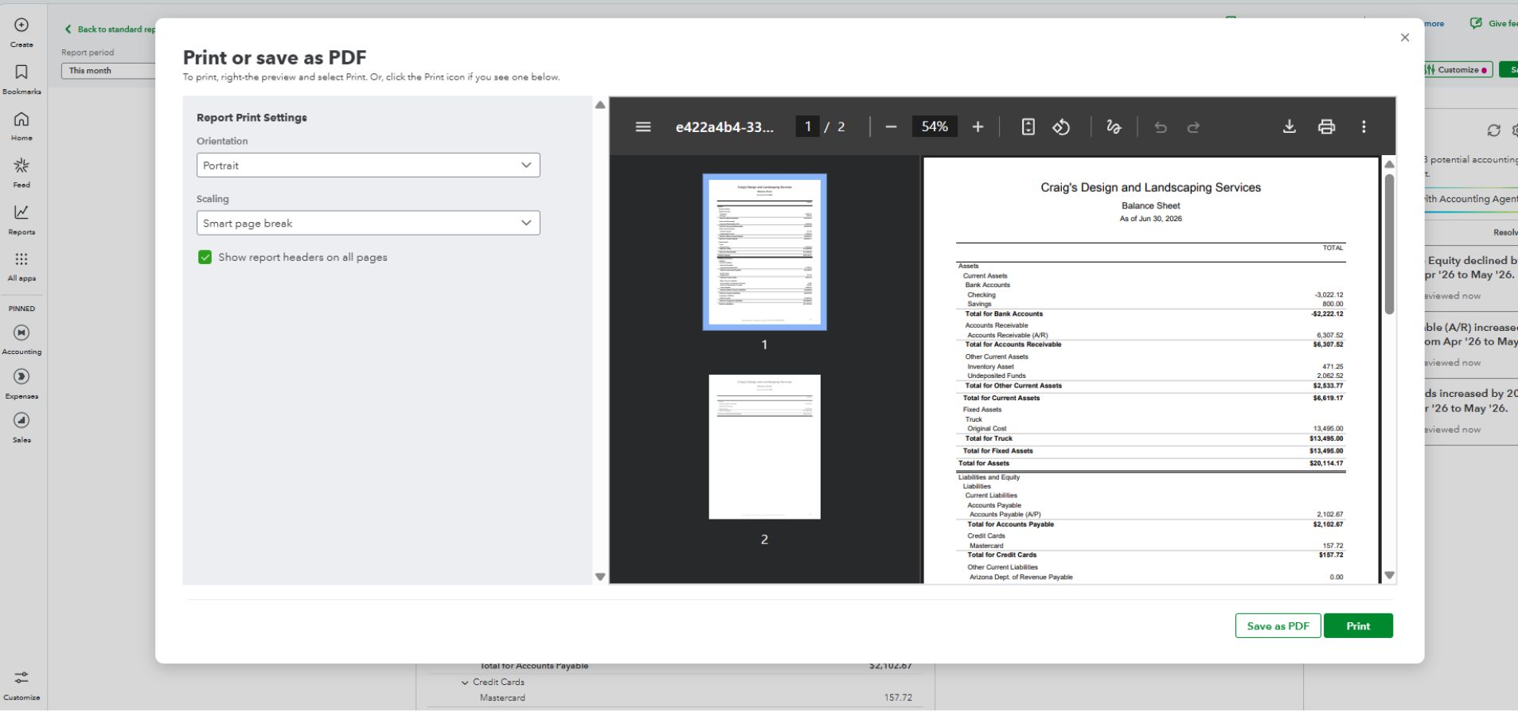Click the PDF preview vertical scrollbar

coord(1389,243)
